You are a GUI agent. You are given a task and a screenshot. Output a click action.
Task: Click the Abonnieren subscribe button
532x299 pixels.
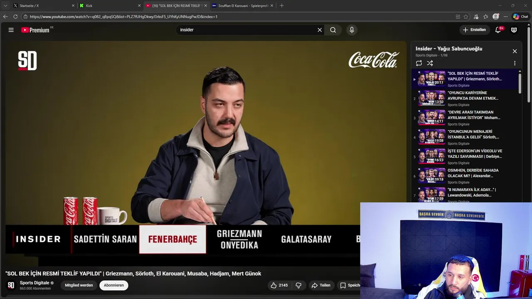point(113,285)
